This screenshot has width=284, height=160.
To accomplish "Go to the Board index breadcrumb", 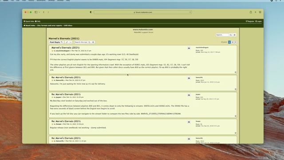I will (29, 26).
